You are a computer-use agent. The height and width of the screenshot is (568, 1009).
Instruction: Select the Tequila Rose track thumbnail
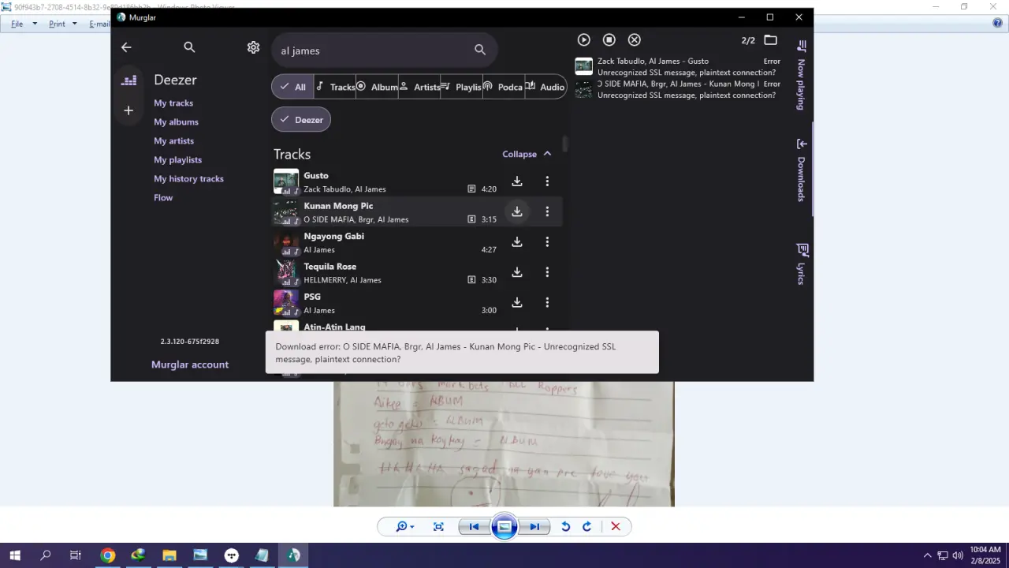(286, 272)
